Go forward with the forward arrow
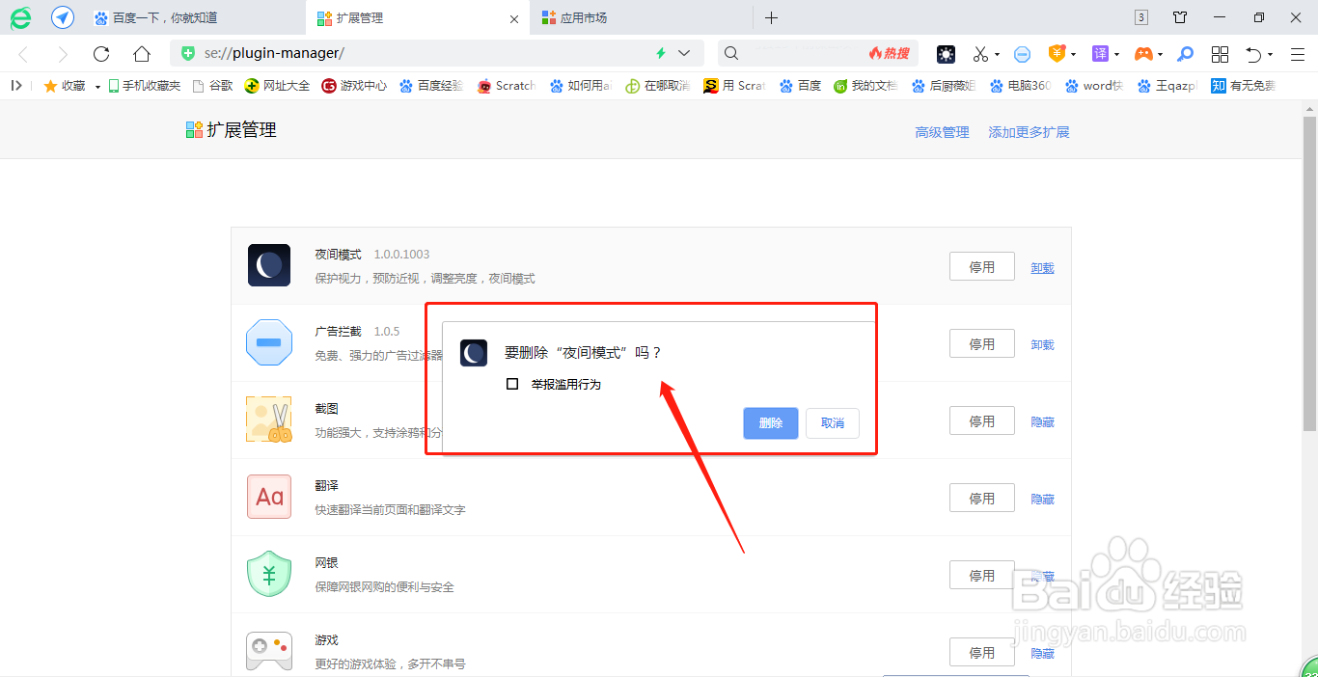Screen dimensions: 1318x677 63,54
